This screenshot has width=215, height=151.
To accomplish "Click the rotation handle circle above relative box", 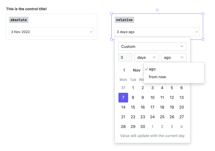I will 157,10.
